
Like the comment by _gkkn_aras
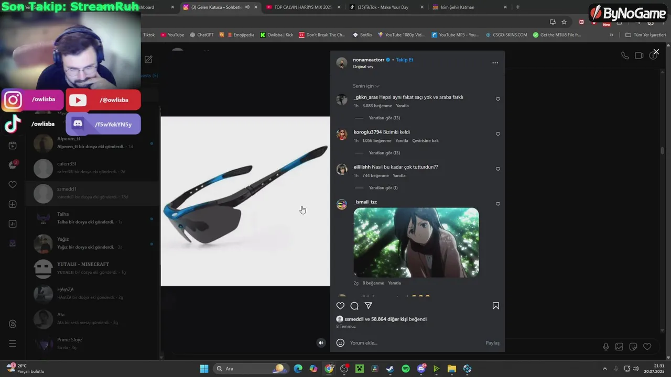[x=498, y=99]
